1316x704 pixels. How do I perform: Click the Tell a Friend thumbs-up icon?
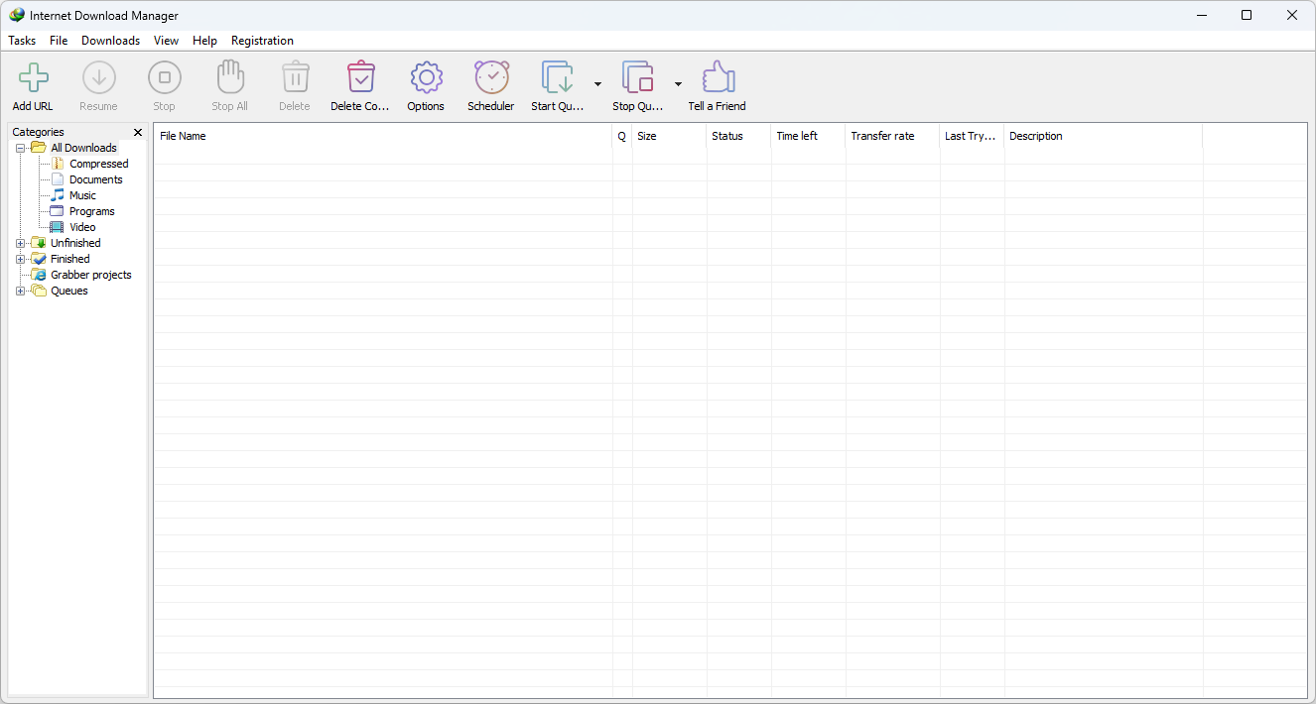tap(718, 77)
